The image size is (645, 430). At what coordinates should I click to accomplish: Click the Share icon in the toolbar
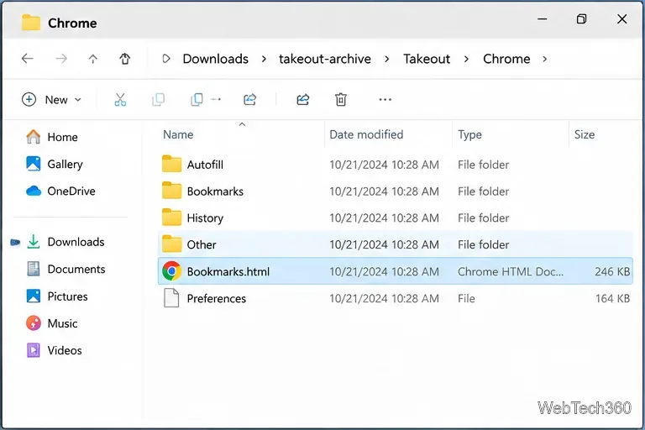[302, 100]
